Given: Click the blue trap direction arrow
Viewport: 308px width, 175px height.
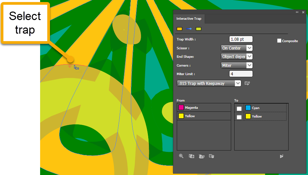Looking at the screenshot, I should click(189, 29).
